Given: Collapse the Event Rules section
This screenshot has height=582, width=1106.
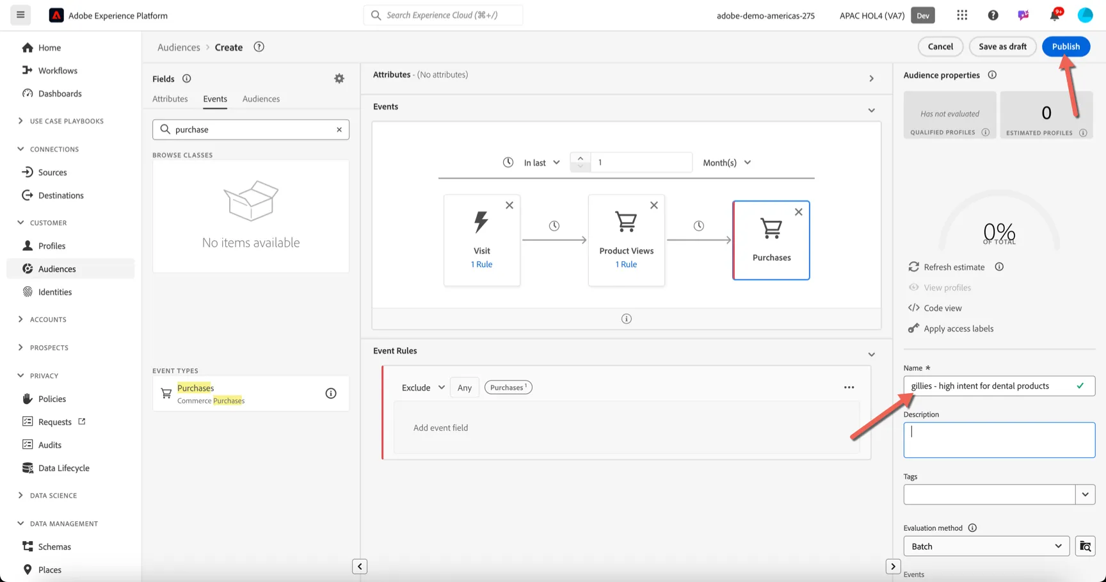Looking at the screenshot, I should [x=871, y=354].
